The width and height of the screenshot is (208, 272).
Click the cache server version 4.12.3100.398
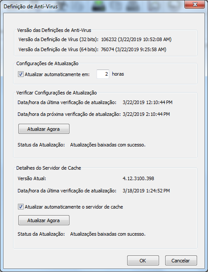click(x=139, y=178)
